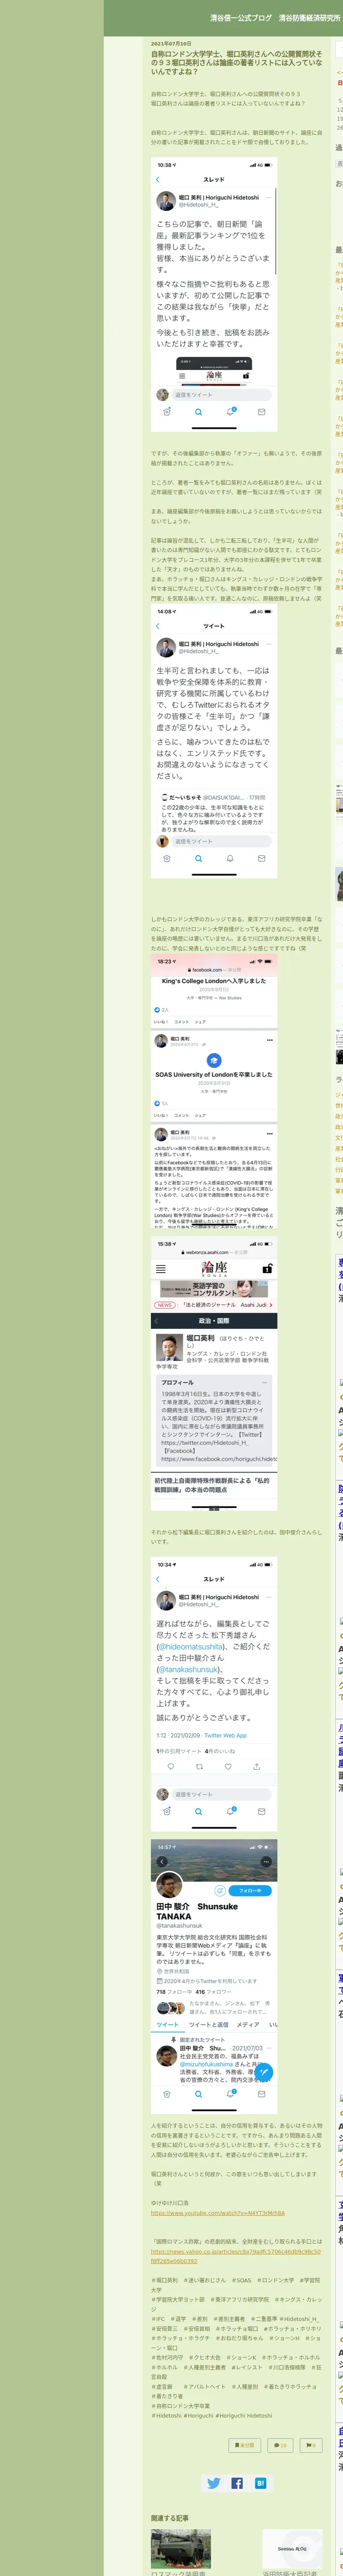Viewport: 343px width, 2576px height.
Task: View Facebook screenshot of King's College London
Action: (x=214, y=1092)
